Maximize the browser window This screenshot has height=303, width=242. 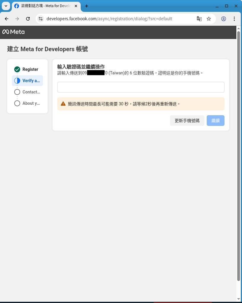pos(227,6)
